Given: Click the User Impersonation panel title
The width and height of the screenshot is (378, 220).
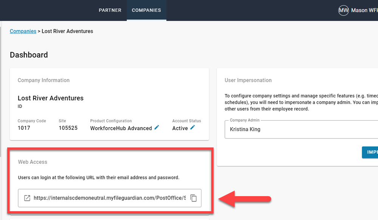Looking at the screenshot, I should pyautogui.click(x=248, y=80).
